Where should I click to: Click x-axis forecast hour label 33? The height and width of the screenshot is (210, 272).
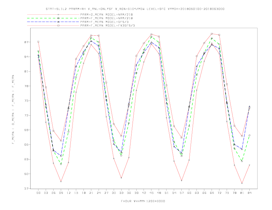[x=121, y=193]
